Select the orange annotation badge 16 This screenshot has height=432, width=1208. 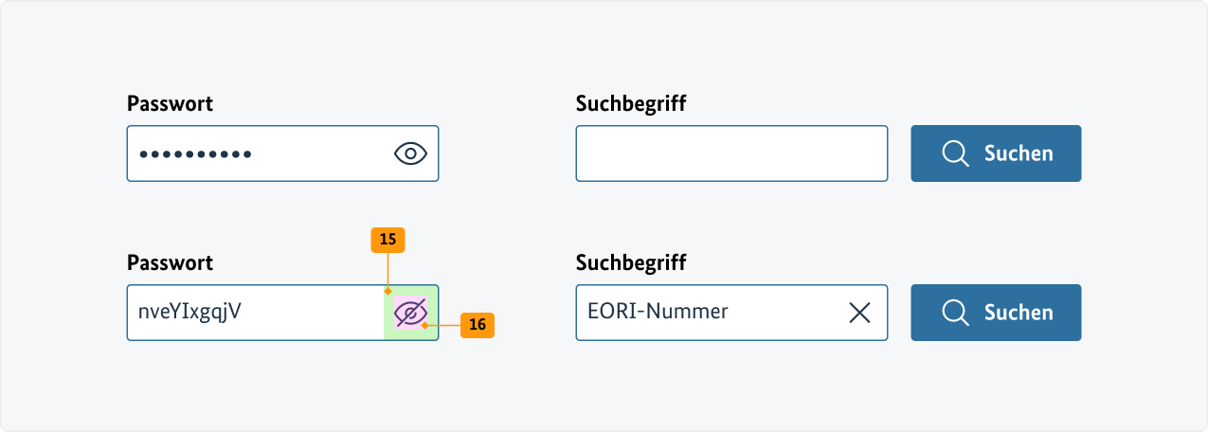(478, 325)
